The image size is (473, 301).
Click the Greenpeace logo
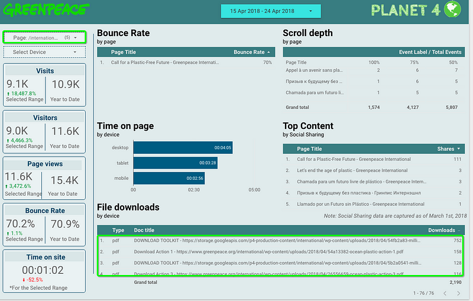pyautogui.click(x=46, y=9)
